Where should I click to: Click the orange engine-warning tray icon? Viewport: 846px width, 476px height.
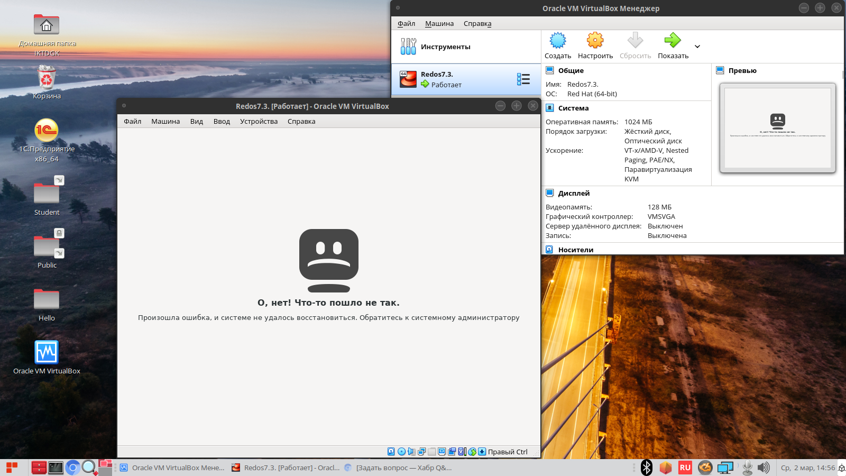pyautogui.click(x=705, y=468)
